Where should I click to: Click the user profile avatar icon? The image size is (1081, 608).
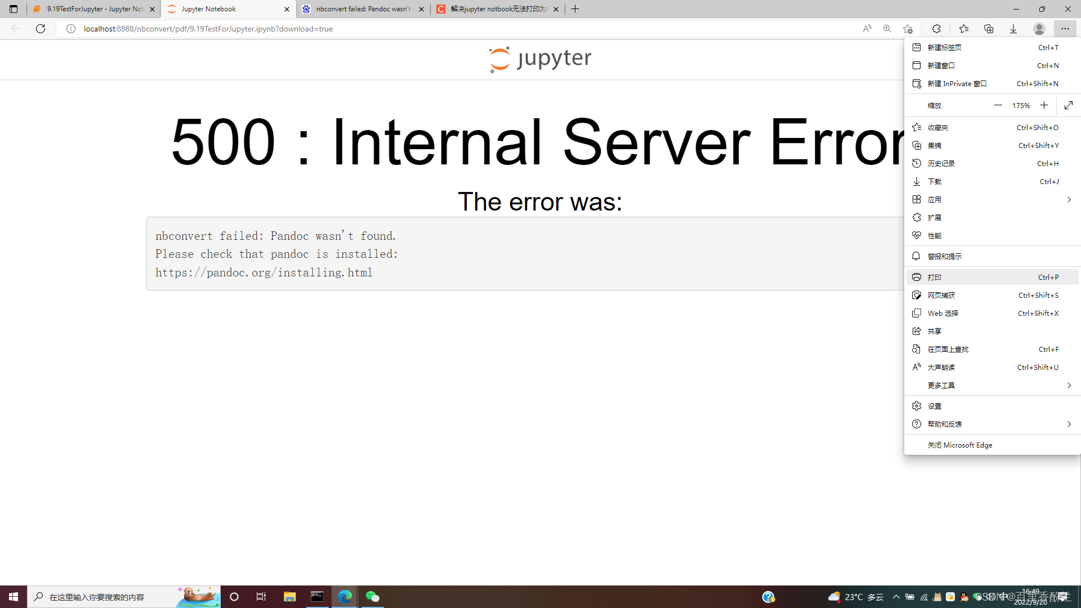[1039, 29]
